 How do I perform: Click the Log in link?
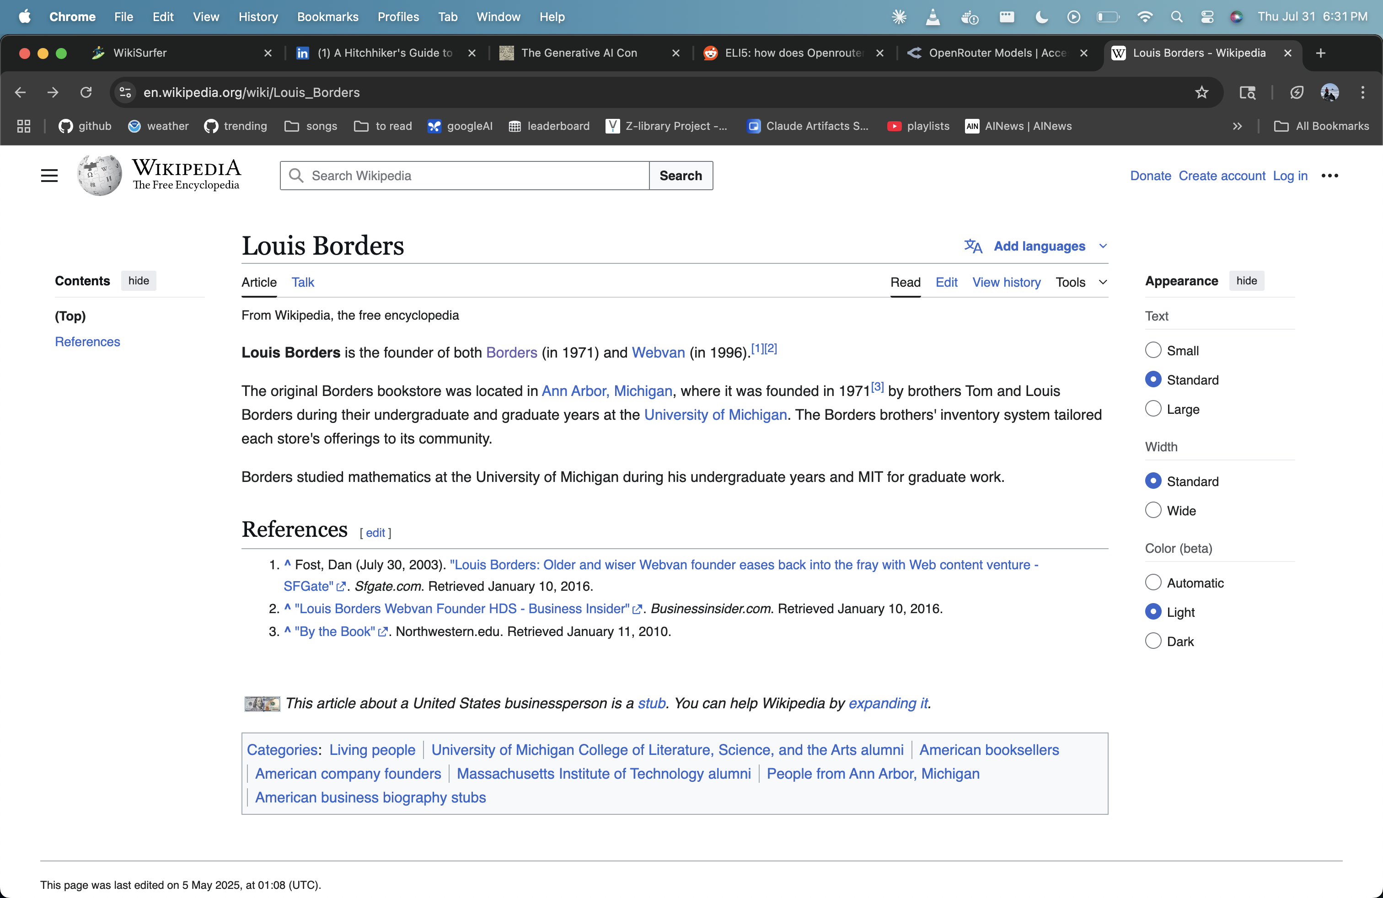[1290, 176]
